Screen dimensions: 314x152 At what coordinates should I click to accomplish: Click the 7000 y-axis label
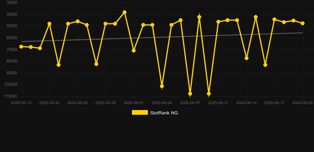coord(12,49)
